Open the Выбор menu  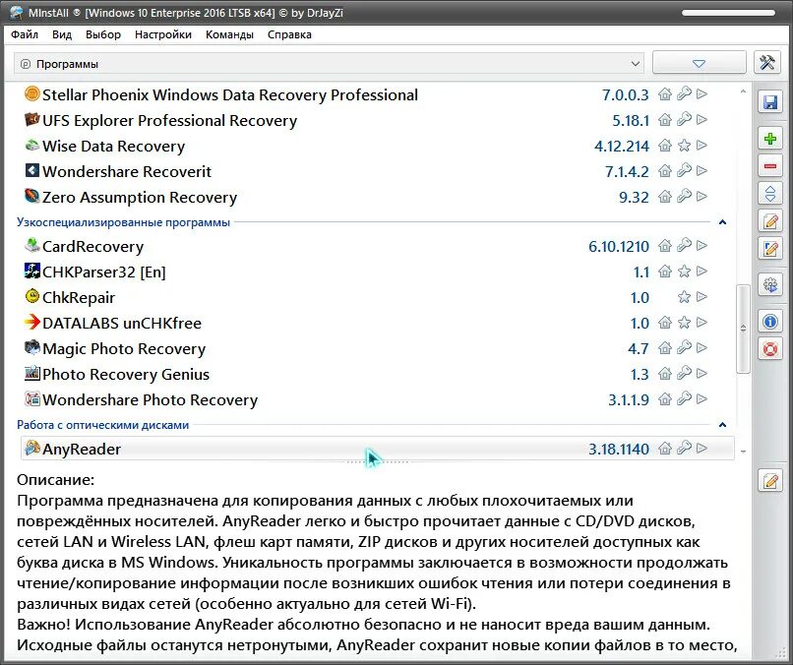click(103, 34)
